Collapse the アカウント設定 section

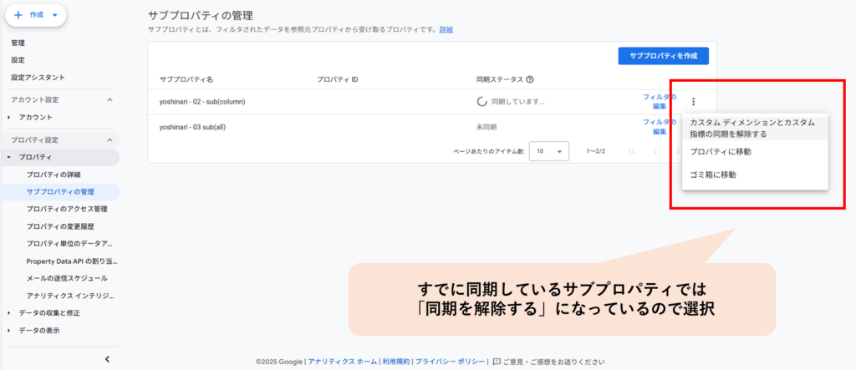click(x=110, y=100)
